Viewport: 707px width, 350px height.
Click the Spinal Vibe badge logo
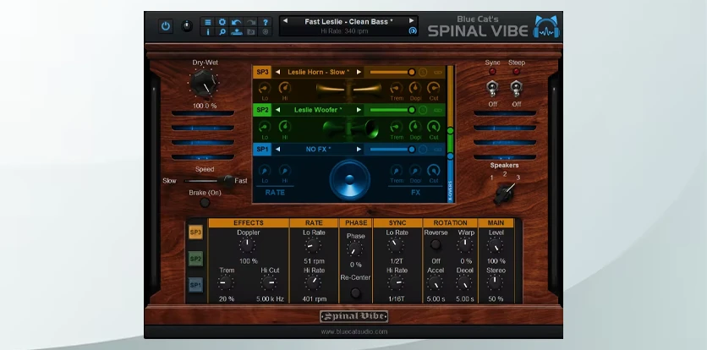pyautogui.click(x=354, y=317)
